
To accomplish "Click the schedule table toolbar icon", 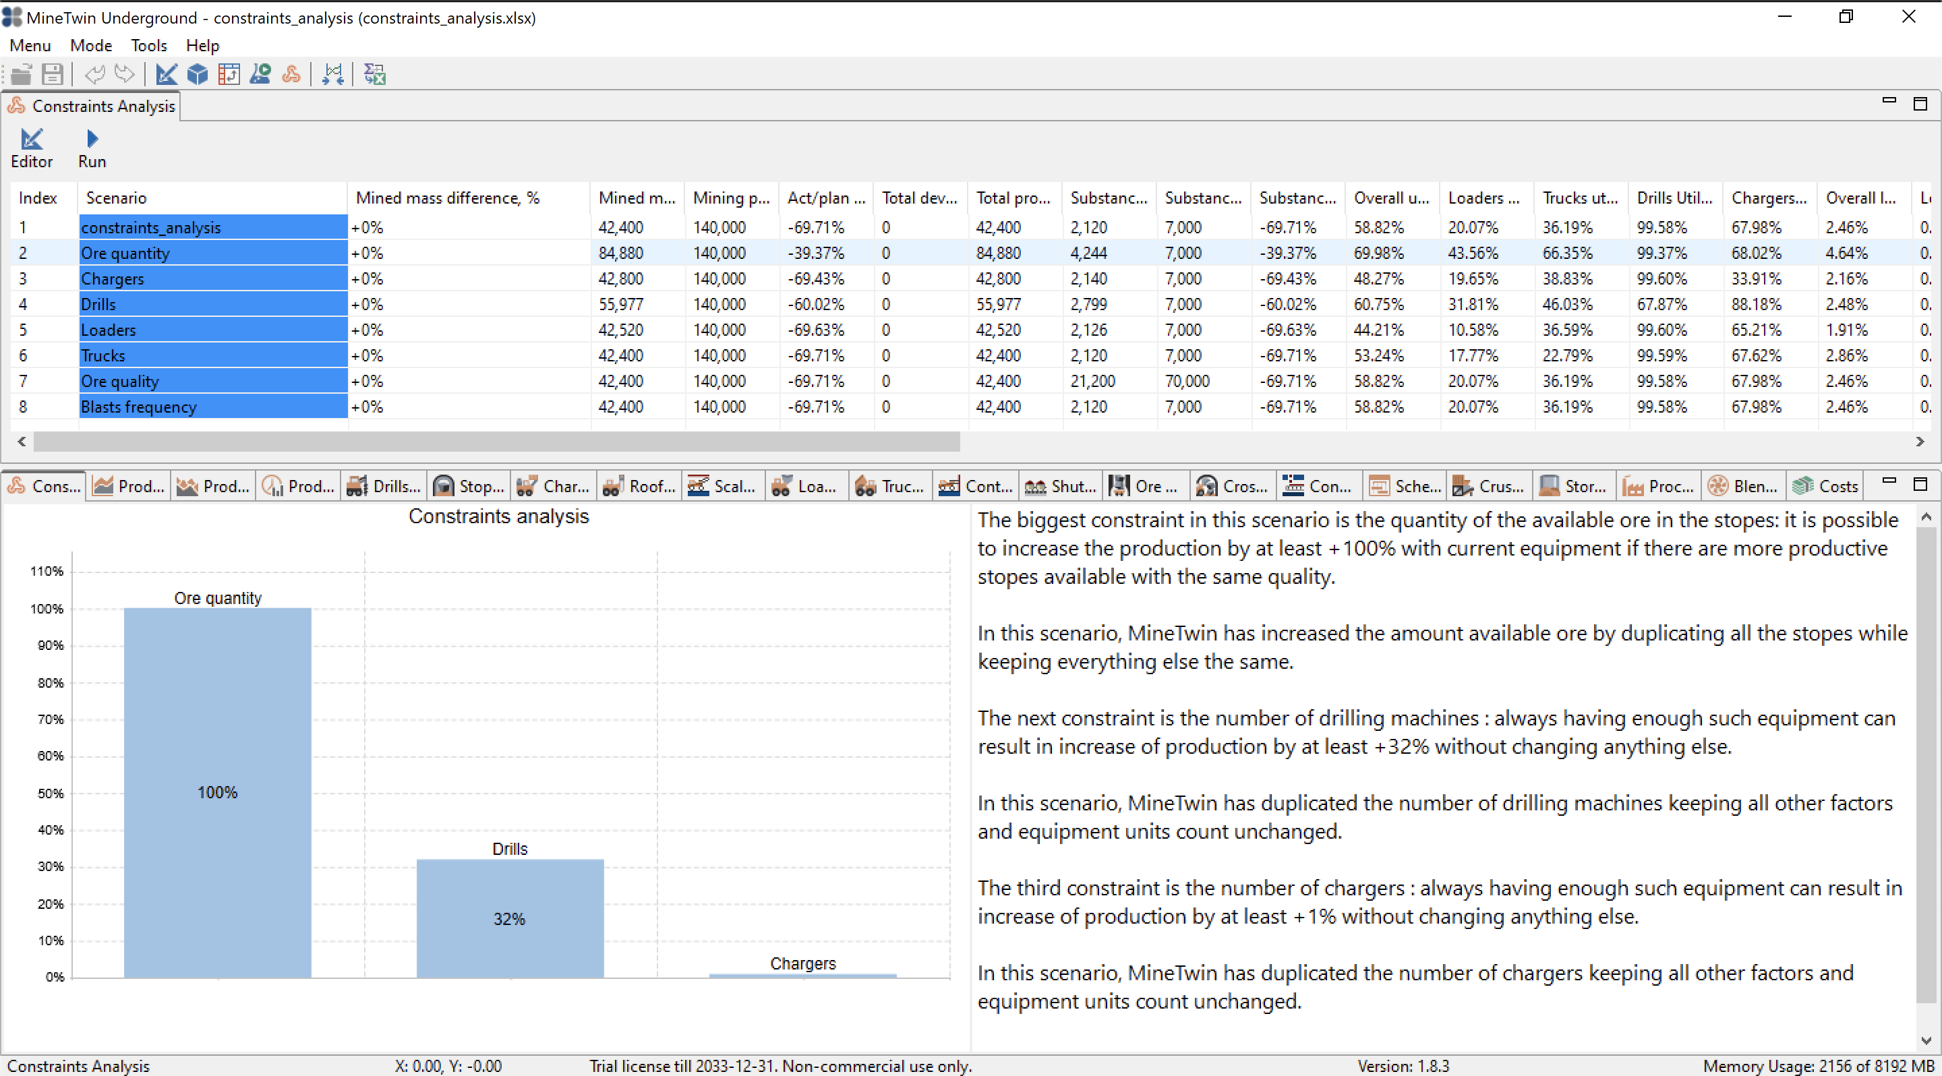I will [229, 74].
